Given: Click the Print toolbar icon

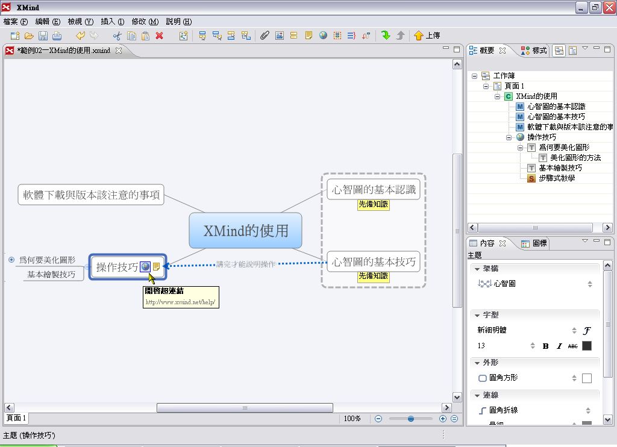Looking at the screenshot, I should point(57,36).
